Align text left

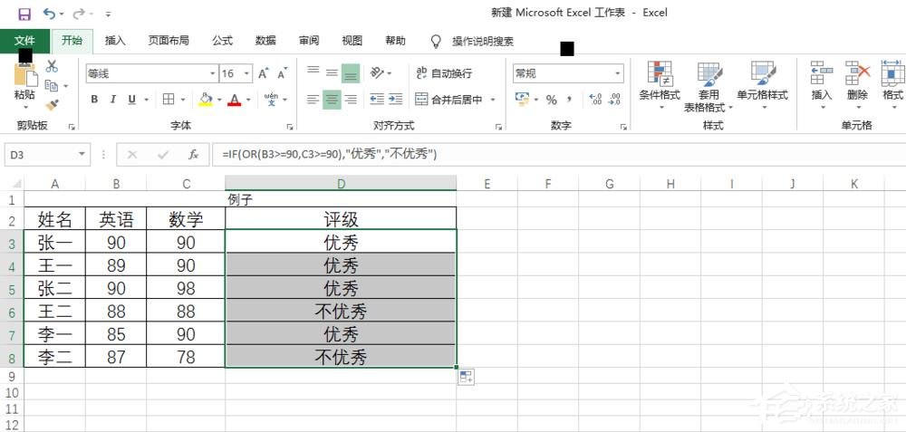313,100
